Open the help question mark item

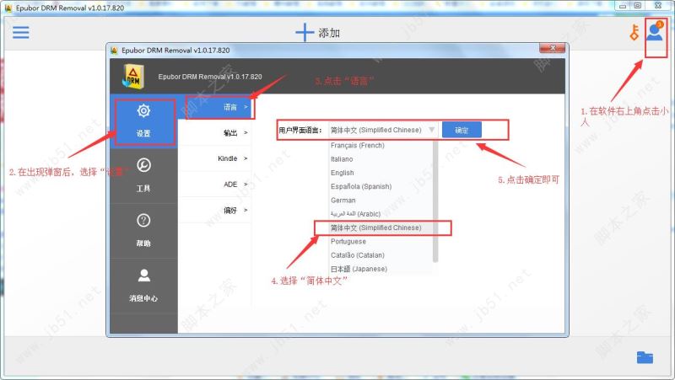click(x=143, y=231)
